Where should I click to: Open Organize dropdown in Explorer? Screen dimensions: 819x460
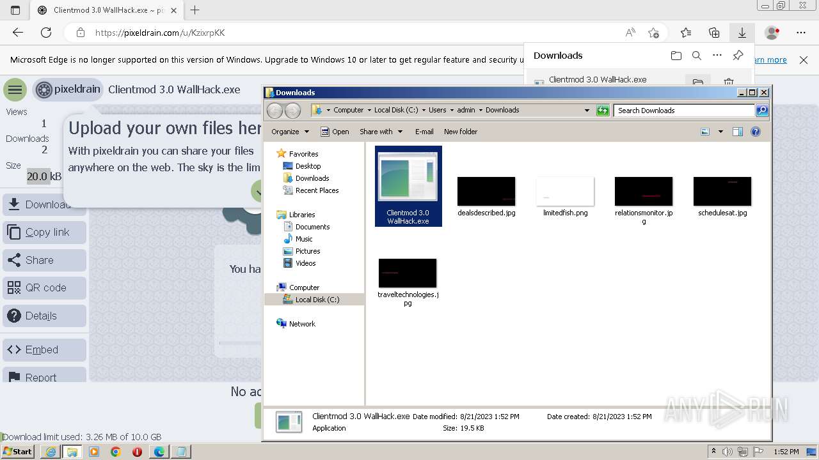[290, 132]
